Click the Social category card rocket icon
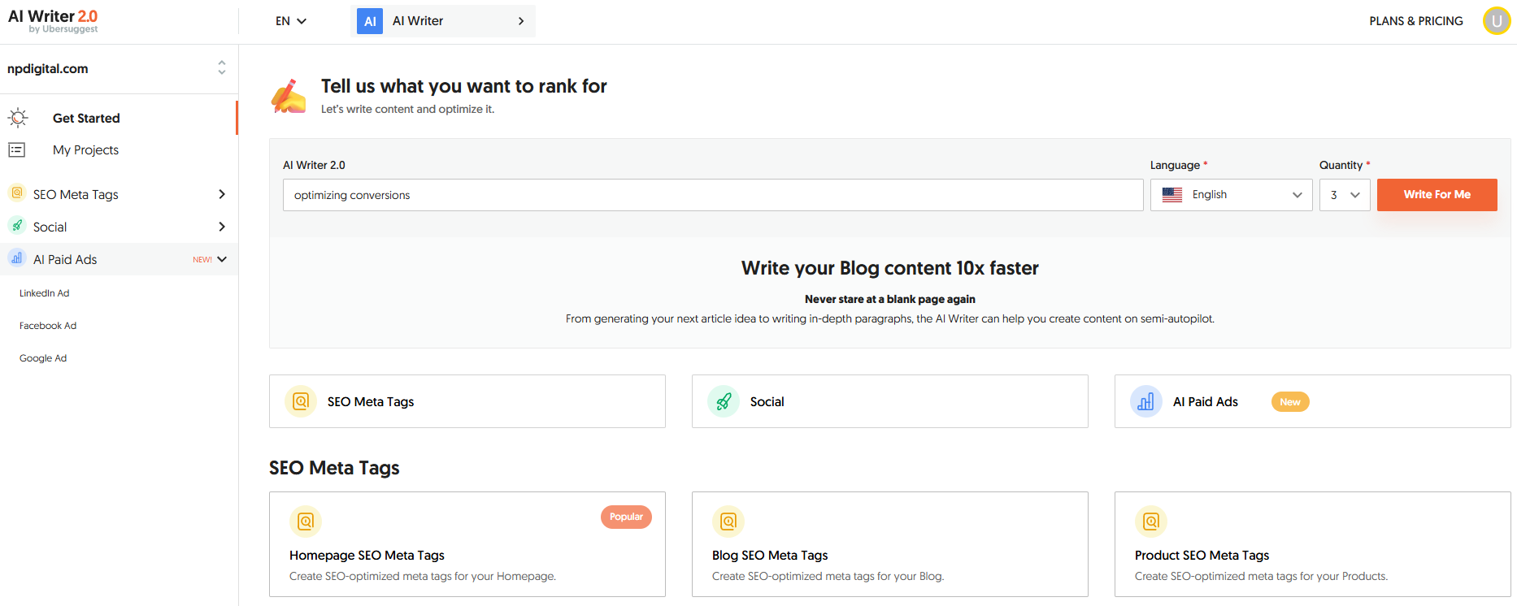The image size is (1517, 606). point(724,401)
